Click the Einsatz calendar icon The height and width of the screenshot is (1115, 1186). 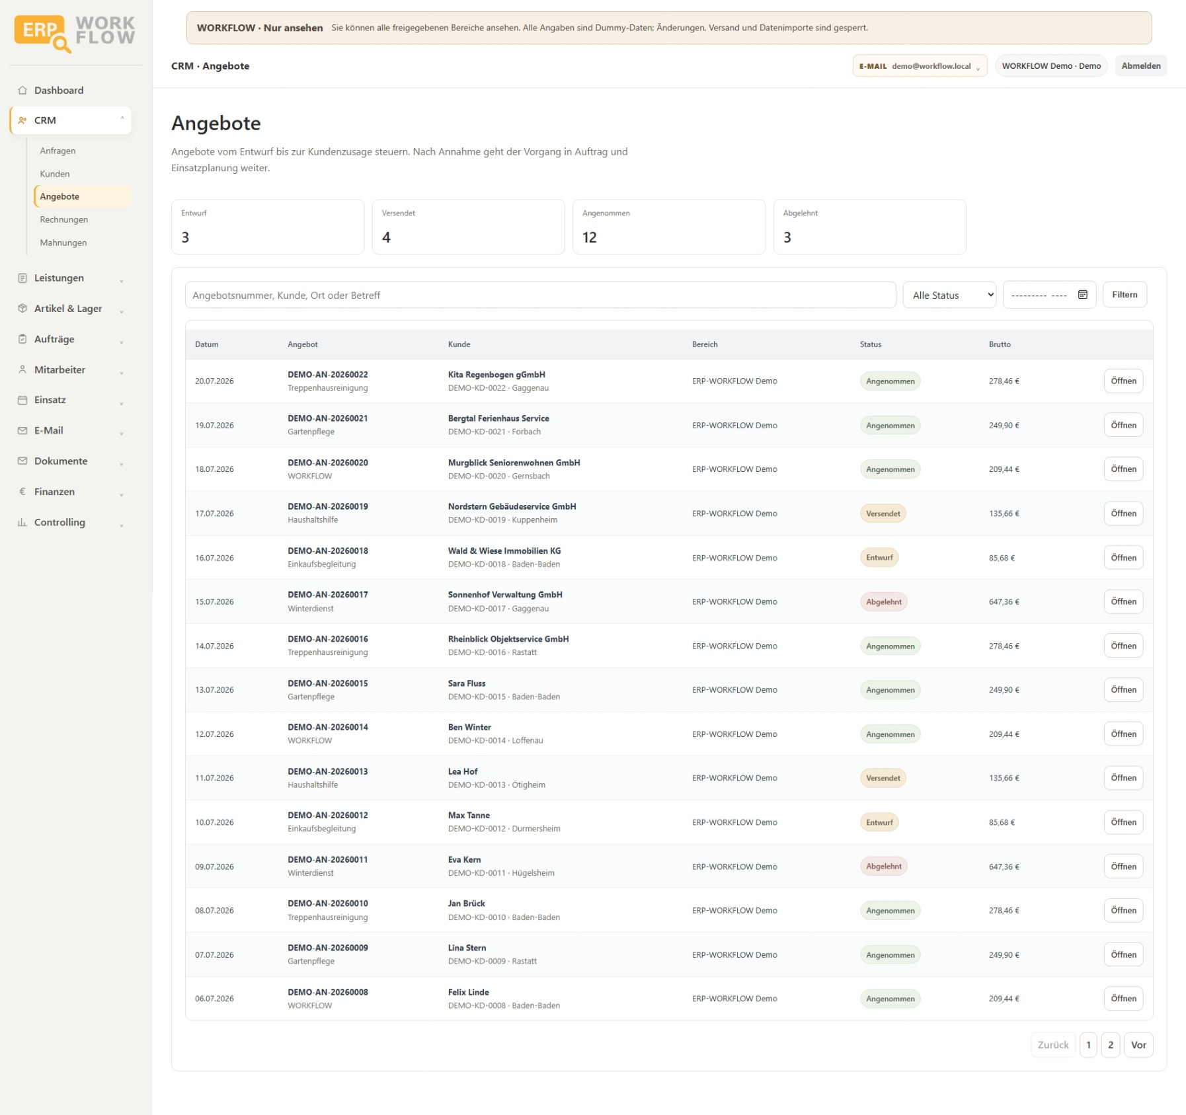22,400
